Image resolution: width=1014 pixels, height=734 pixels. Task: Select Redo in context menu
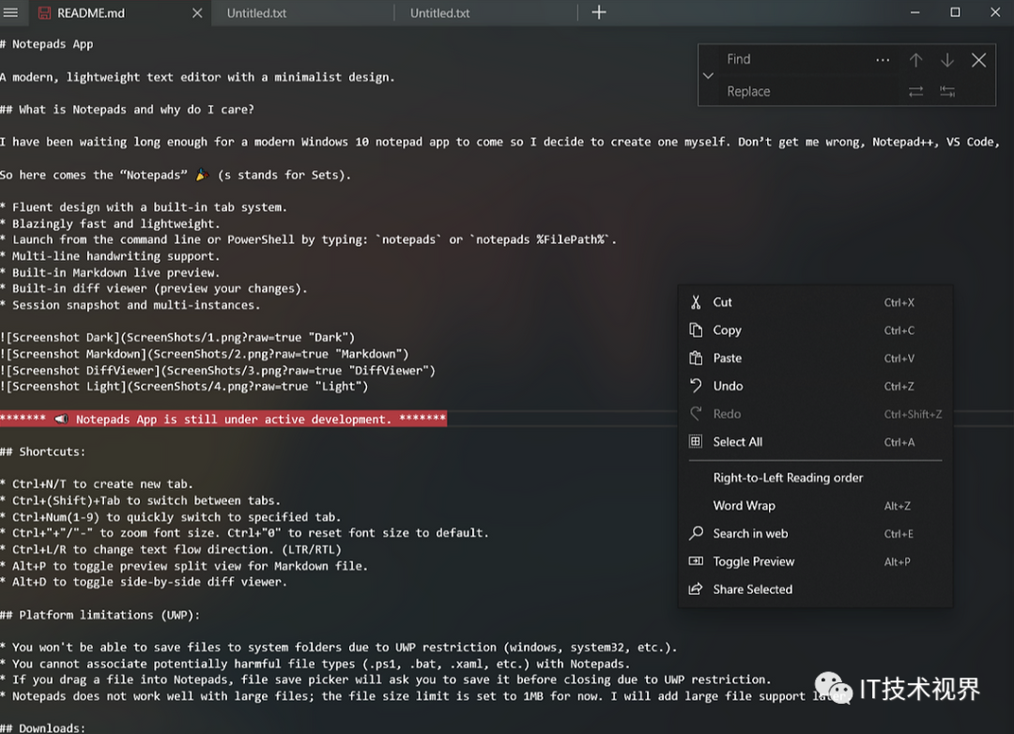[x=815, y=414]
